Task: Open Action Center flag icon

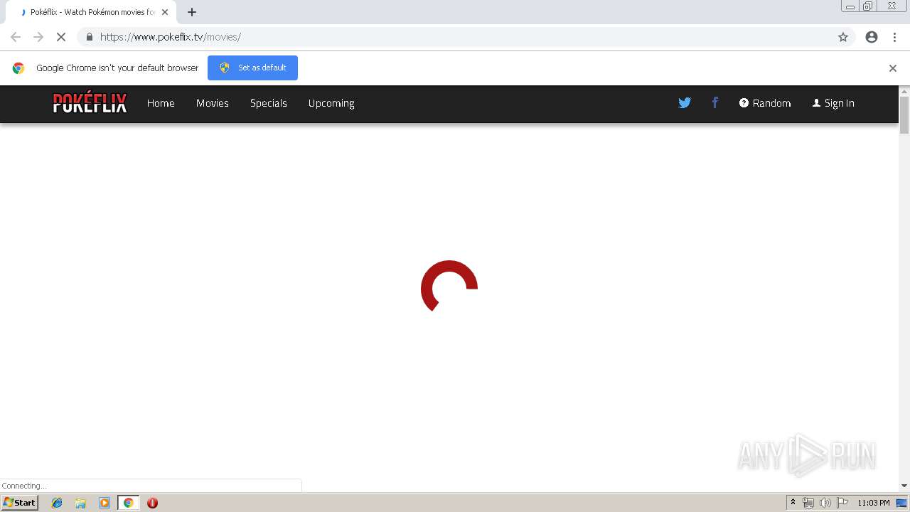Action: 842,503
